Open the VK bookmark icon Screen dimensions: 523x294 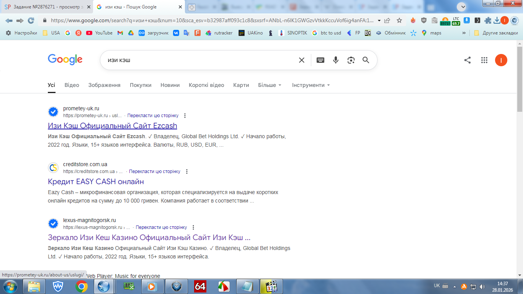(176, 33)
